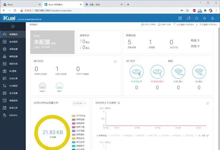Image resolution: width=220 pixels, height=150 pixels.
Task: Click the pink 网络下载 legend swatch
Action: (73, 127)
